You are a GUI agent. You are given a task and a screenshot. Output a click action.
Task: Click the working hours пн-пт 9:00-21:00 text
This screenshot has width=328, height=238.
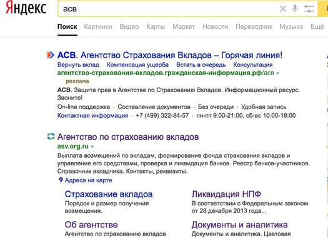(246, 115)
